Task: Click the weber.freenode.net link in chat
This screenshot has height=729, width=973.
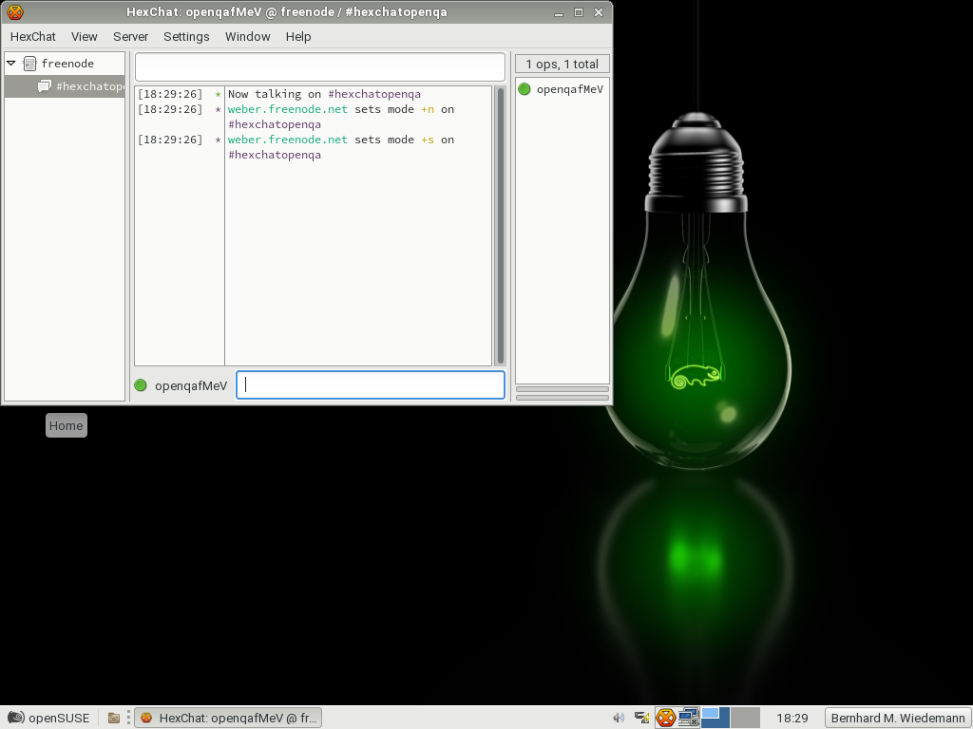Action: [287, 109]
